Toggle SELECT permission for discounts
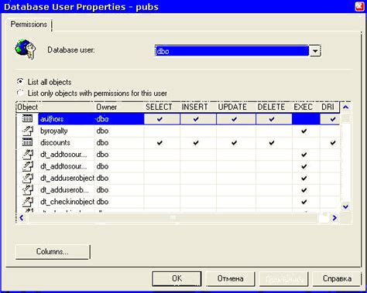 click(x=159, y=143)
